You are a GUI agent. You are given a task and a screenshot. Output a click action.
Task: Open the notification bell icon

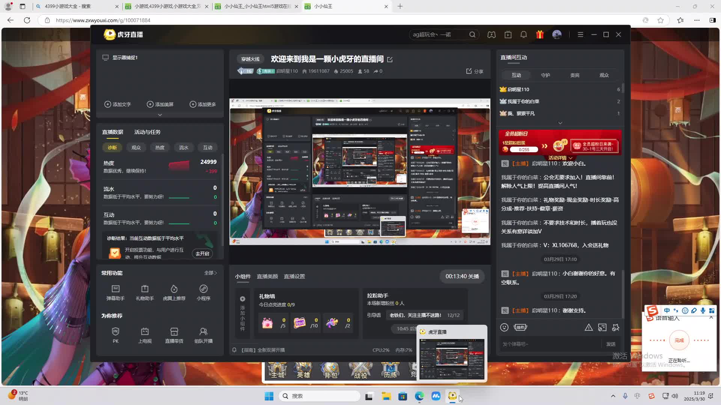click(x=523, y=34)
